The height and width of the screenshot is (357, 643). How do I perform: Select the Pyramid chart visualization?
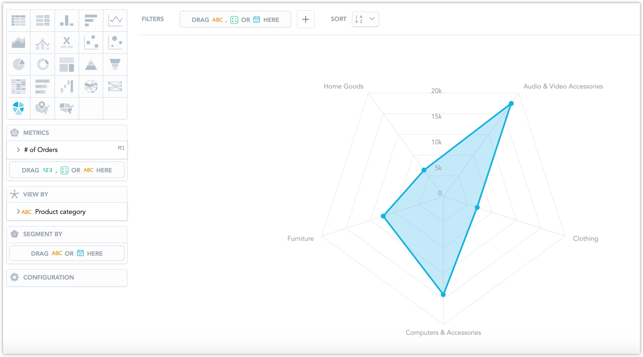click(x=91, y=64)
